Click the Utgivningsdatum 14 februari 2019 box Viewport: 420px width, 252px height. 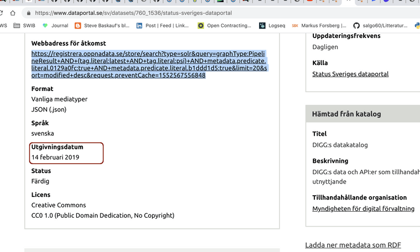point(66,153)
